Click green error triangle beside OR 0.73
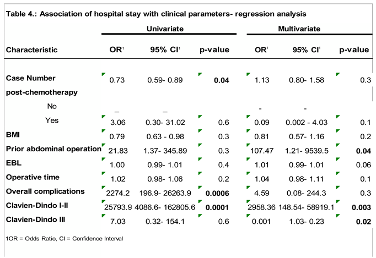 click(104, 74)
